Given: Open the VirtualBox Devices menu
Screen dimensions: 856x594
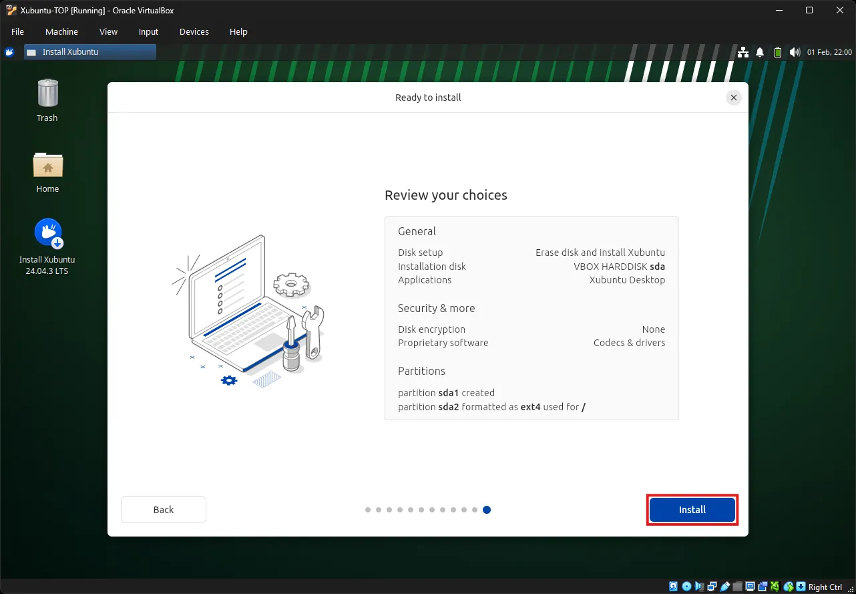Looking at the screenshot, I should [x=194, y=31].
